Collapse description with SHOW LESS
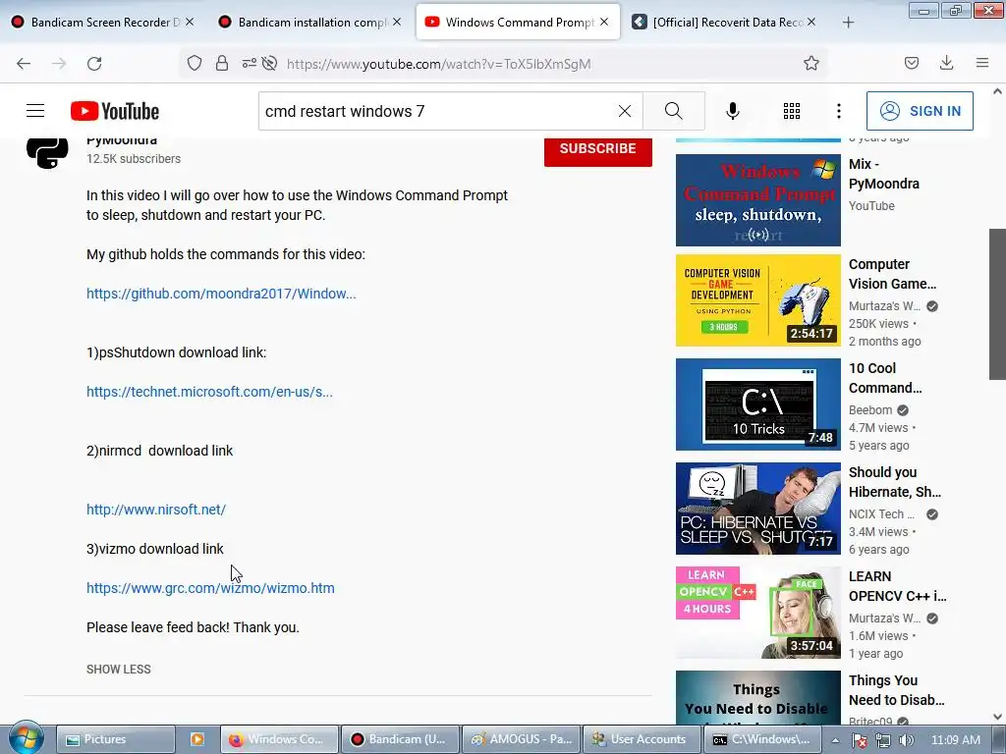Screen dimensions: 1006x754 [119, 670]
